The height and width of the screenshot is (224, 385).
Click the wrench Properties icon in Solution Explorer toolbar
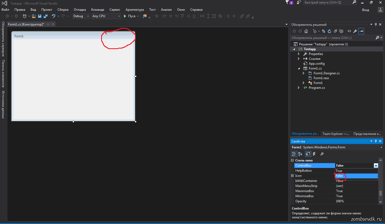(355, 31)
